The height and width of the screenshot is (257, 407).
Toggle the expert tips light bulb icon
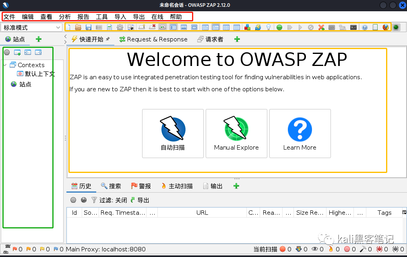tap(269, 27)
